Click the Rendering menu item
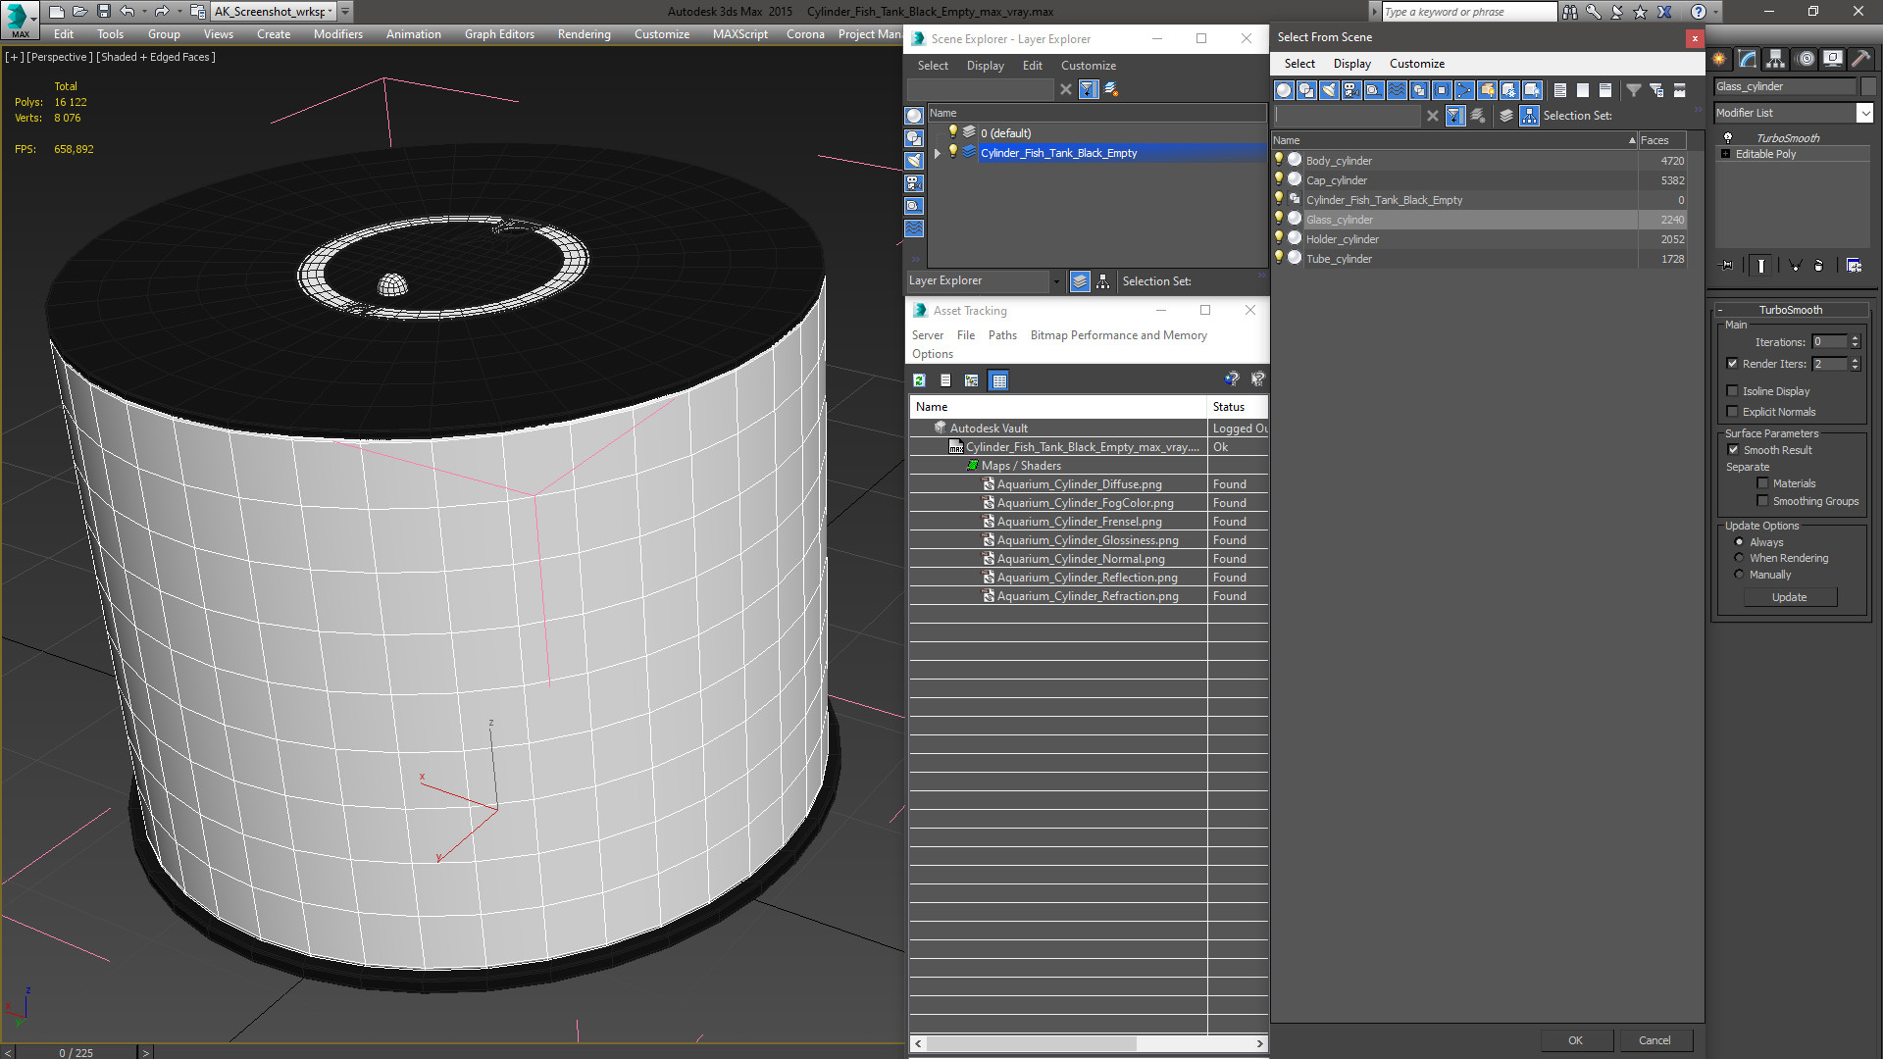Image resolution: width=1883 pixels, height=1059 pixels. pyautogui.click(x=584, y=32)
